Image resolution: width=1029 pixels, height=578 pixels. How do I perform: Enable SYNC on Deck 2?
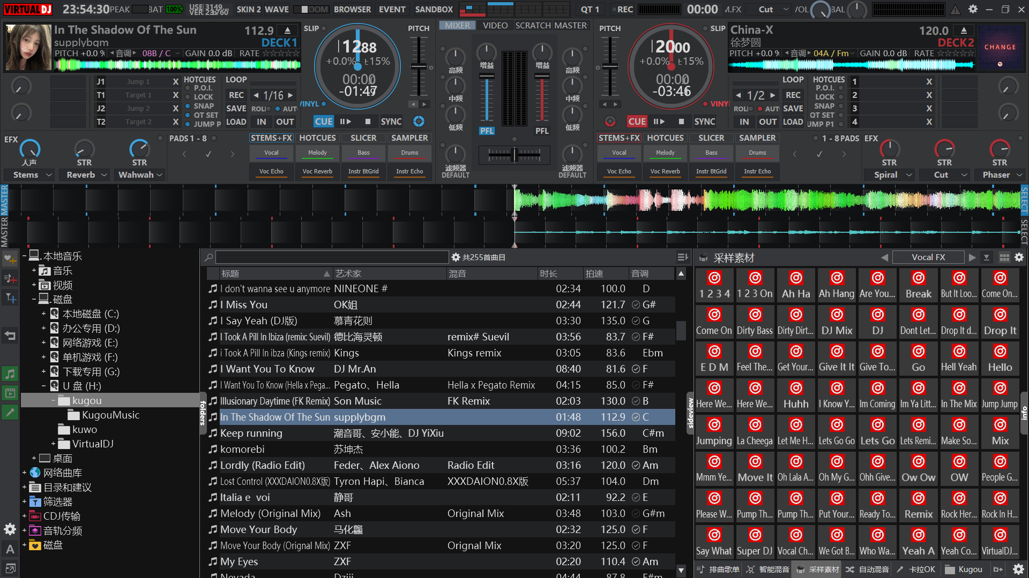[704, 121]
